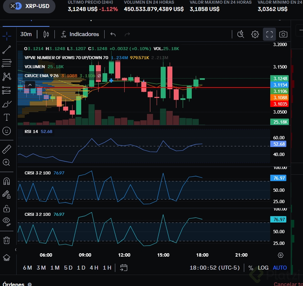Open chart settings gear
Viewport: 303px width, 286px height.
coord(255,34)
